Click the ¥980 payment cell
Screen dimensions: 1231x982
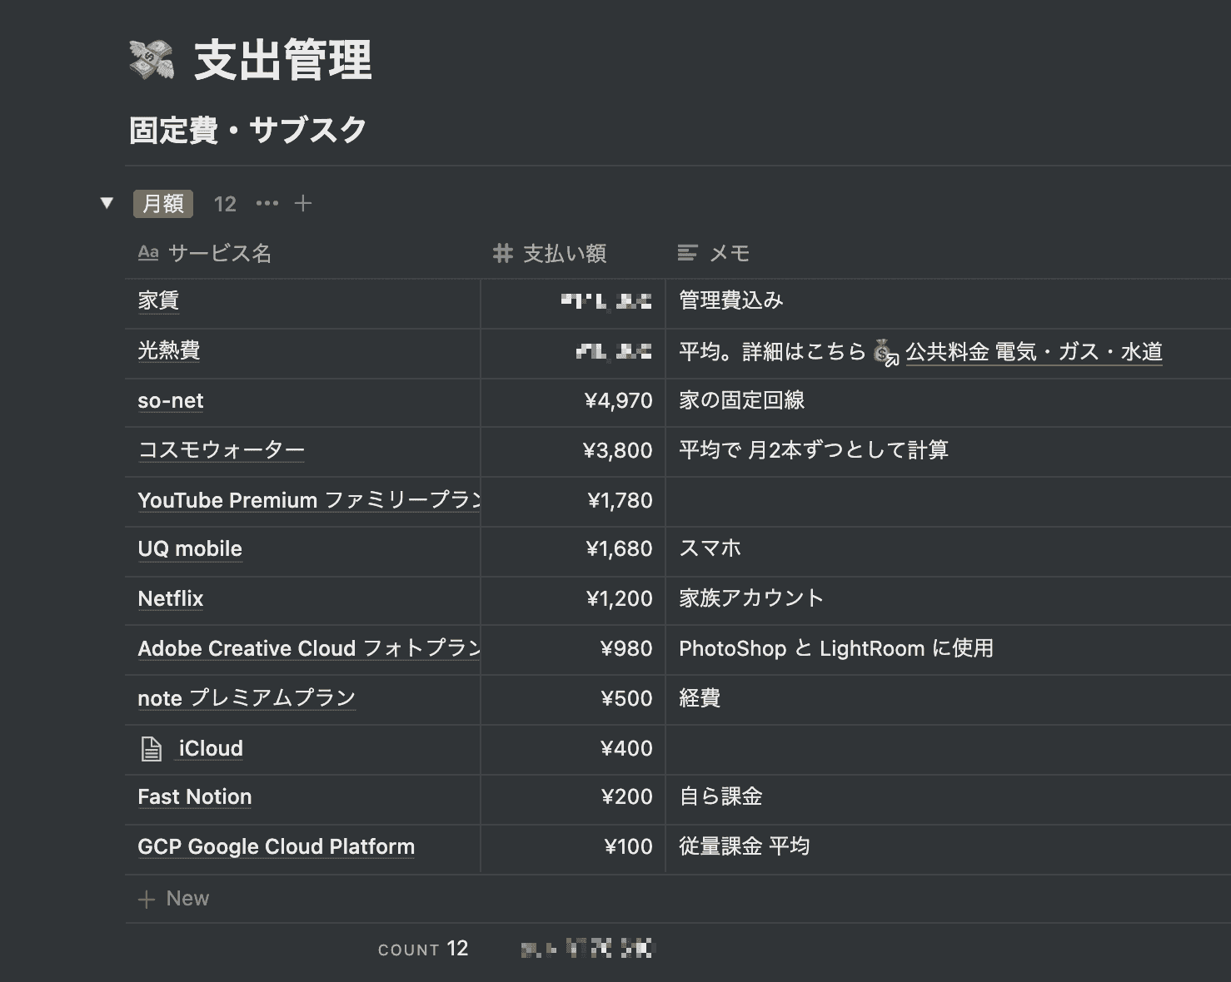[x=573, y=648]
